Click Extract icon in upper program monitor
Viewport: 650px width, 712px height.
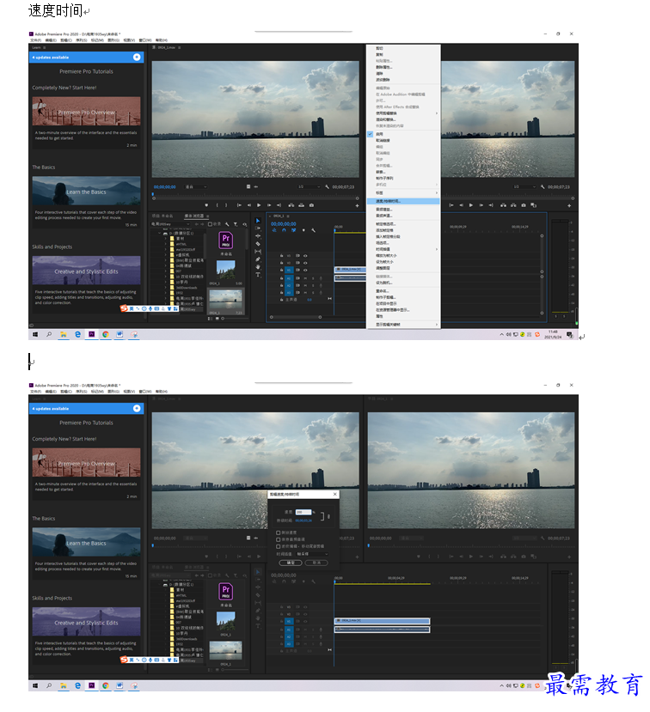click(513, 205)
